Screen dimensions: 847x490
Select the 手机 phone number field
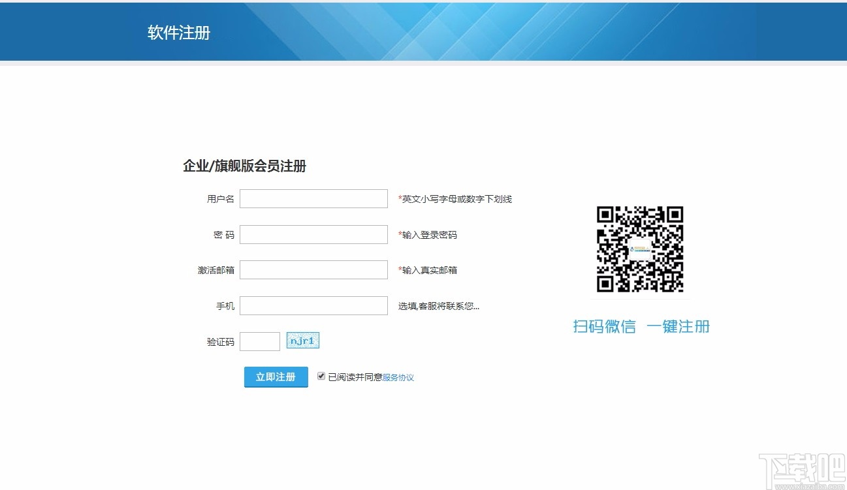pyautogui.click(x=313, y=305)
